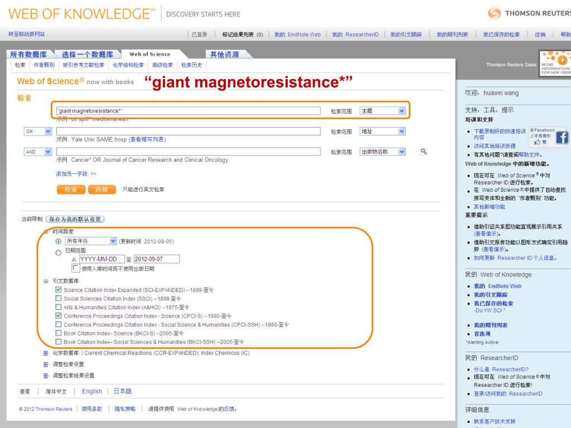Click 联系客户技术支持 sidebar link
The height and width of the screenshot is (428, 571).
495,421
